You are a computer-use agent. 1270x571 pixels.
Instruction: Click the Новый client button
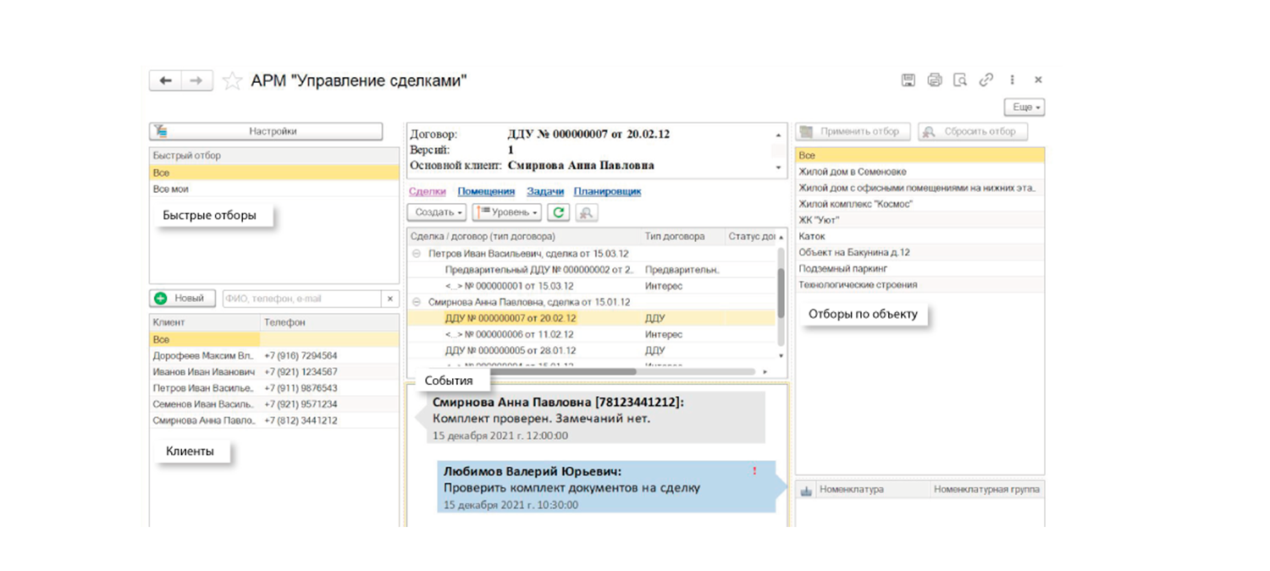tap(182, 299)
